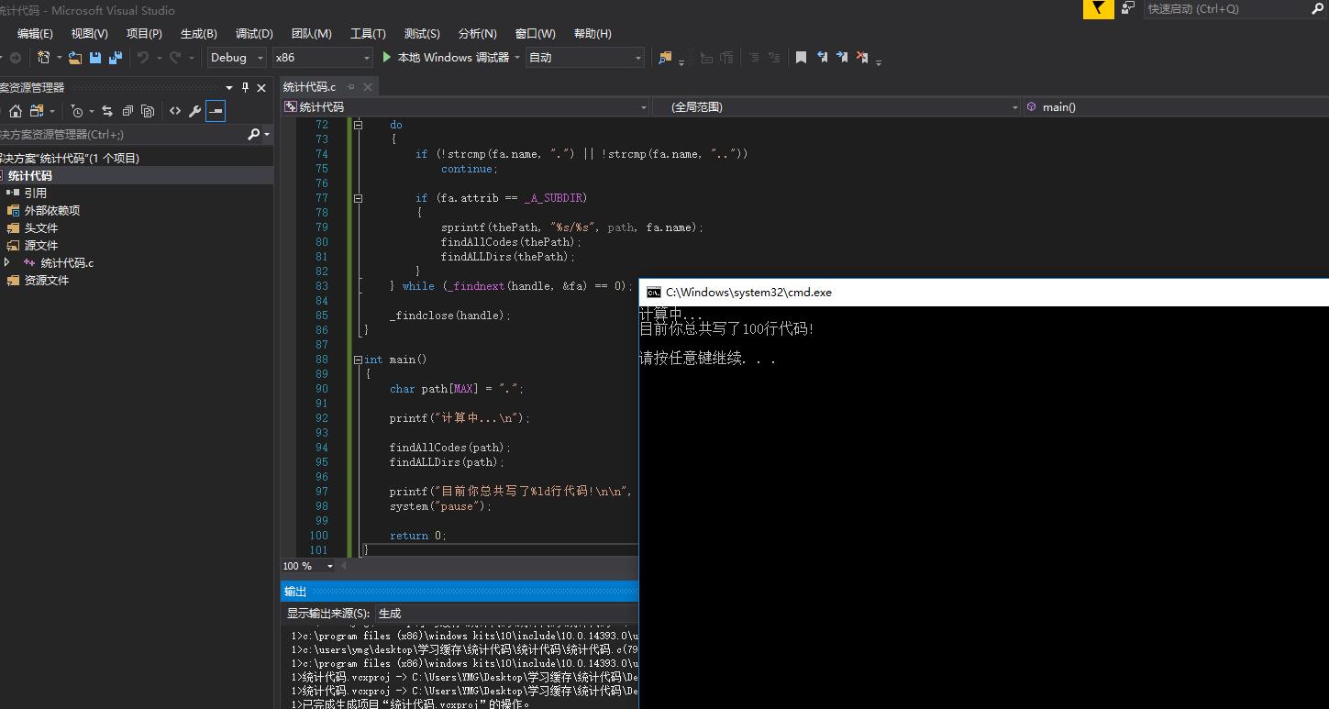This screenshot has height=709, width=1329.
Task: Click the Home icon in Solution Explorer
Action: (16, 111)
